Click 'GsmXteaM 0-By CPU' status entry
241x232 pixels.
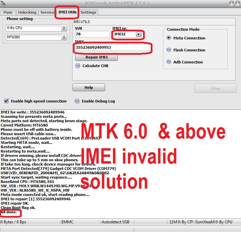(x=214, y=222)
